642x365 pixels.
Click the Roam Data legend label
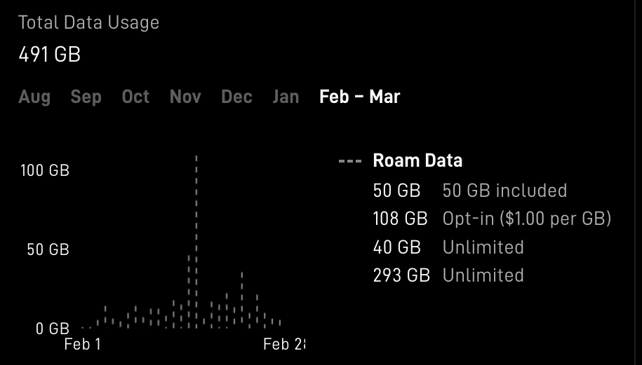[x=417, y=161]
